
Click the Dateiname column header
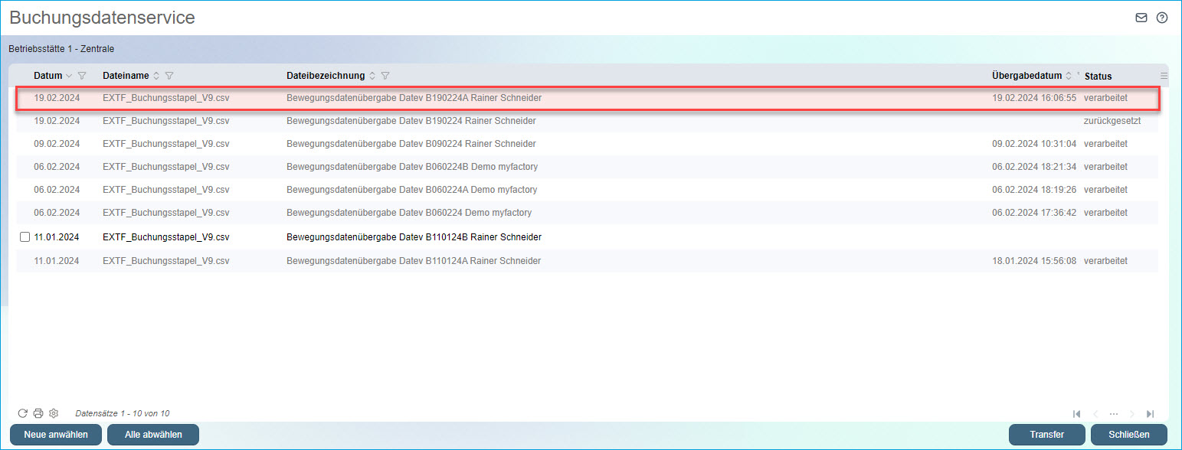tap(126, 76)
